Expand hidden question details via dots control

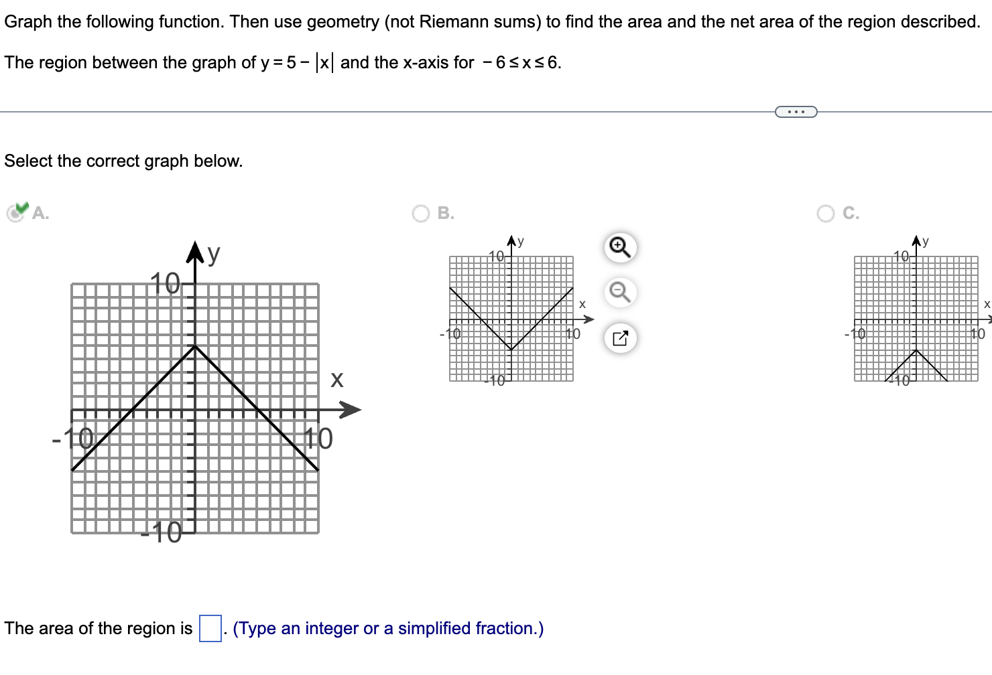(796, 110)
